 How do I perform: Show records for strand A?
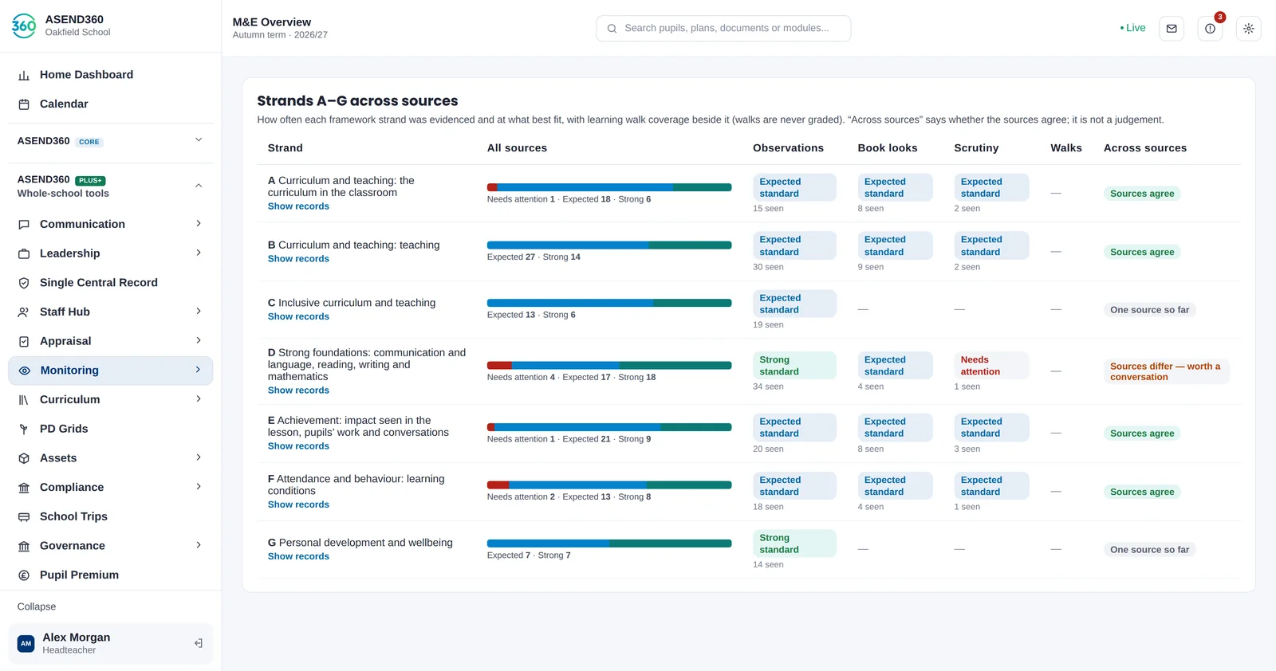pos(298,206)
